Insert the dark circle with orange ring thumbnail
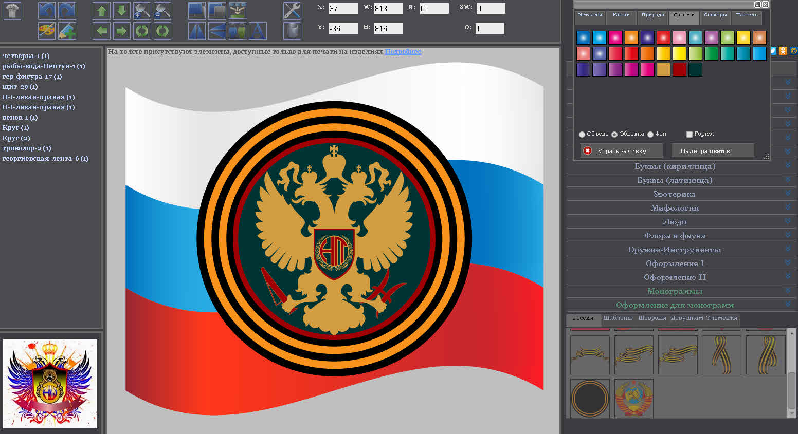The width and height of the screenshot is (798, 434). 590,399
